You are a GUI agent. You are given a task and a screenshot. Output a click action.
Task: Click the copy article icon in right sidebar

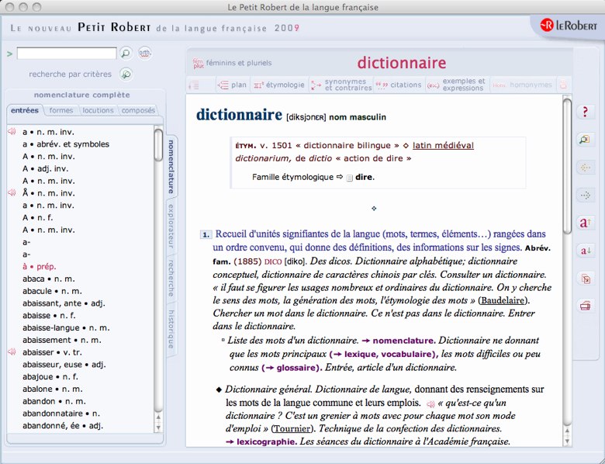click(586, 279)
